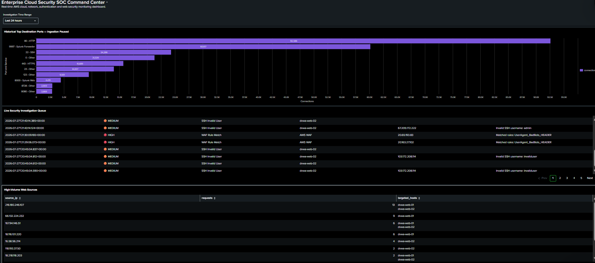Click MEDIUM severity dot for 20:45:04.837 event
595x263 pixels.
[105, 149]
